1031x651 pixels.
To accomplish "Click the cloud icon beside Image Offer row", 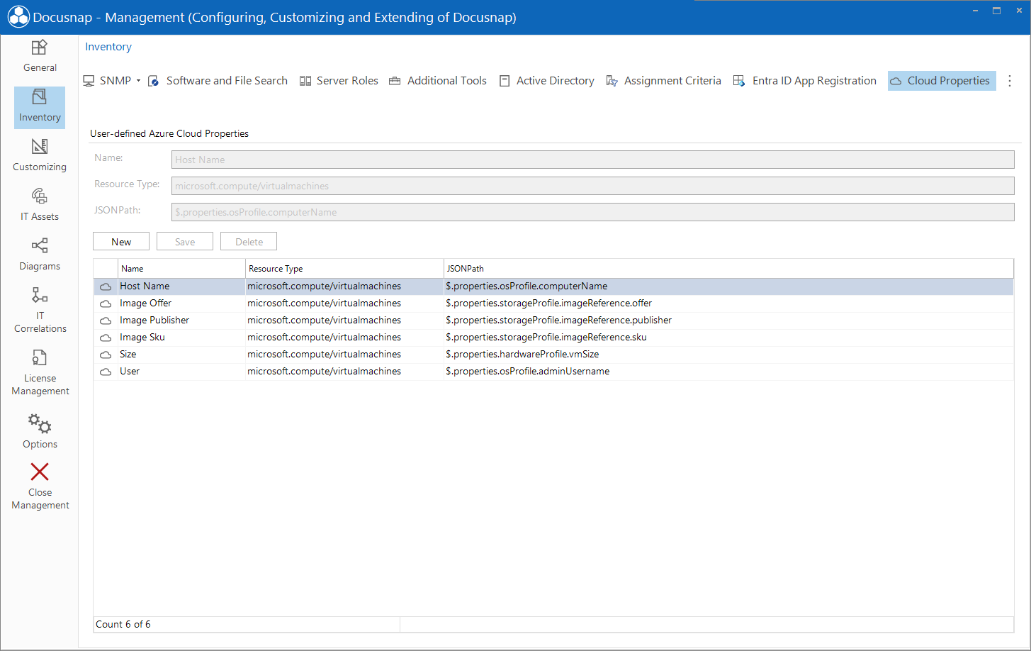I will tap(106, 304).
